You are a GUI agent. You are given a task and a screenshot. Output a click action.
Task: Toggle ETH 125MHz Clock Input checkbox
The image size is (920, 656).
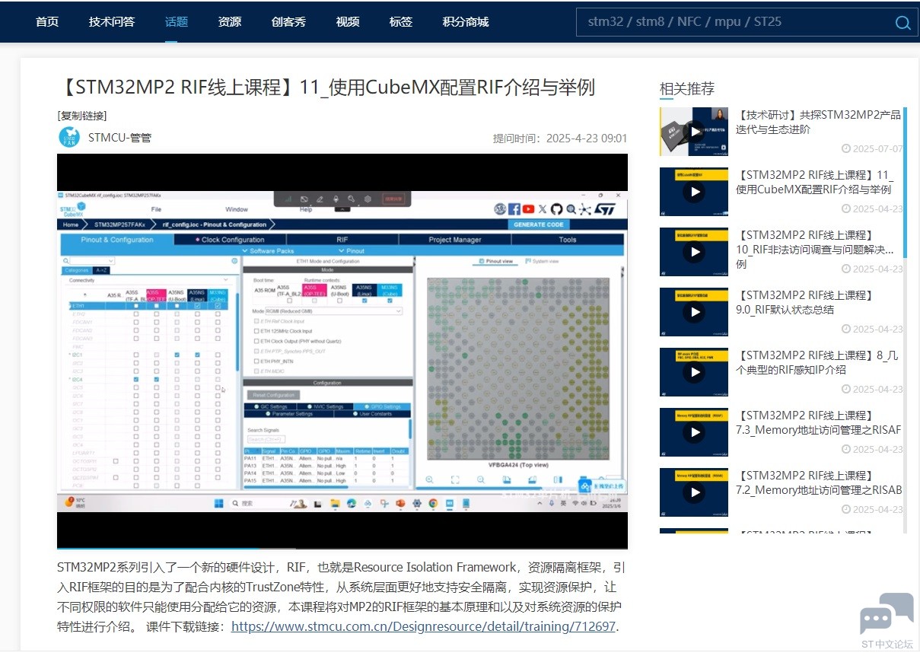coord(256,331)
